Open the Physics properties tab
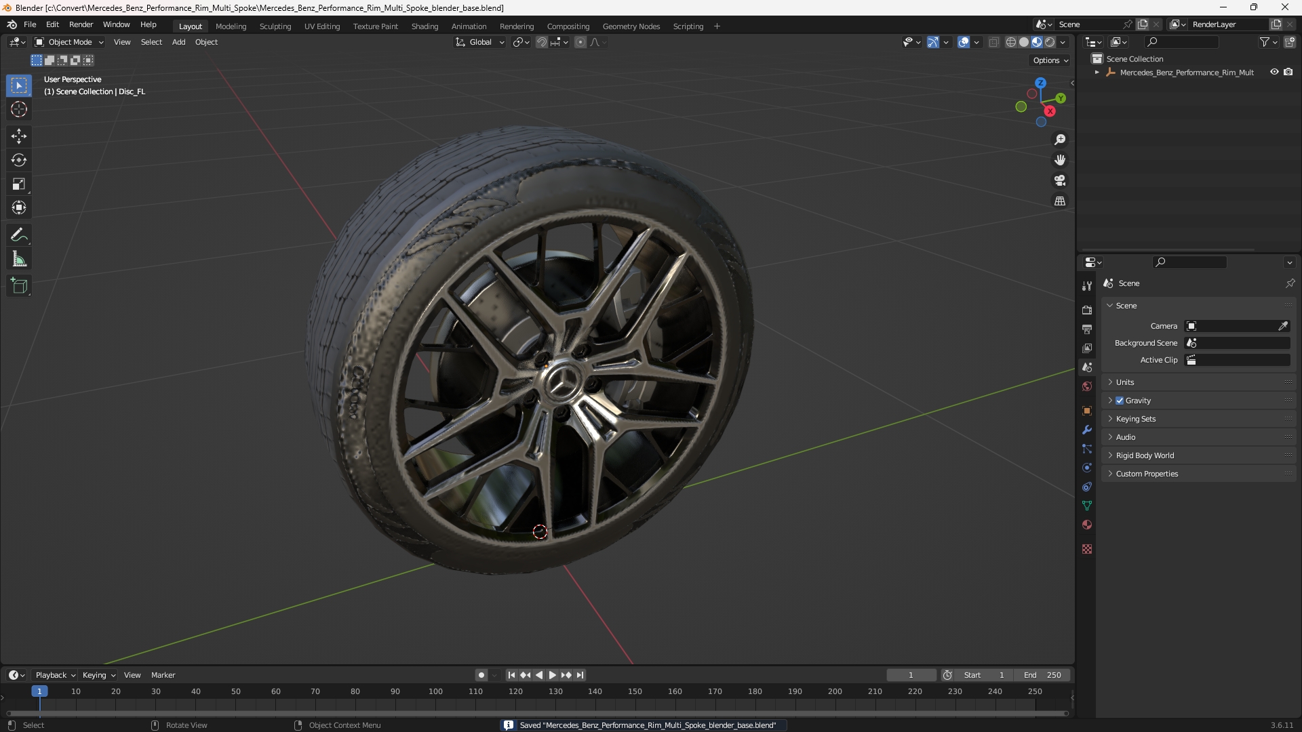The width and height of the screenshot is (1302, 732). click(x=1087, y=468)
